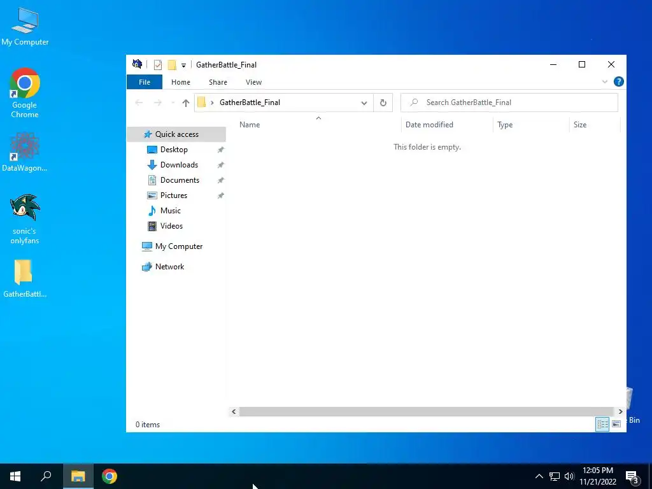Refresh the GatherBattle_Final folder
Viewport: 652px width, 489px height.
pyautogui.click(x=383, y=103)
